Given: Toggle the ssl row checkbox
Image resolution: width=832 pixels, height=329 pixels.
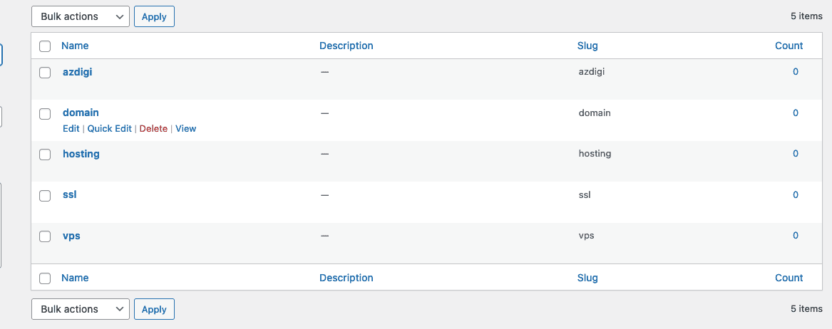Looking at the screenshot, I should tap(45, 195).
